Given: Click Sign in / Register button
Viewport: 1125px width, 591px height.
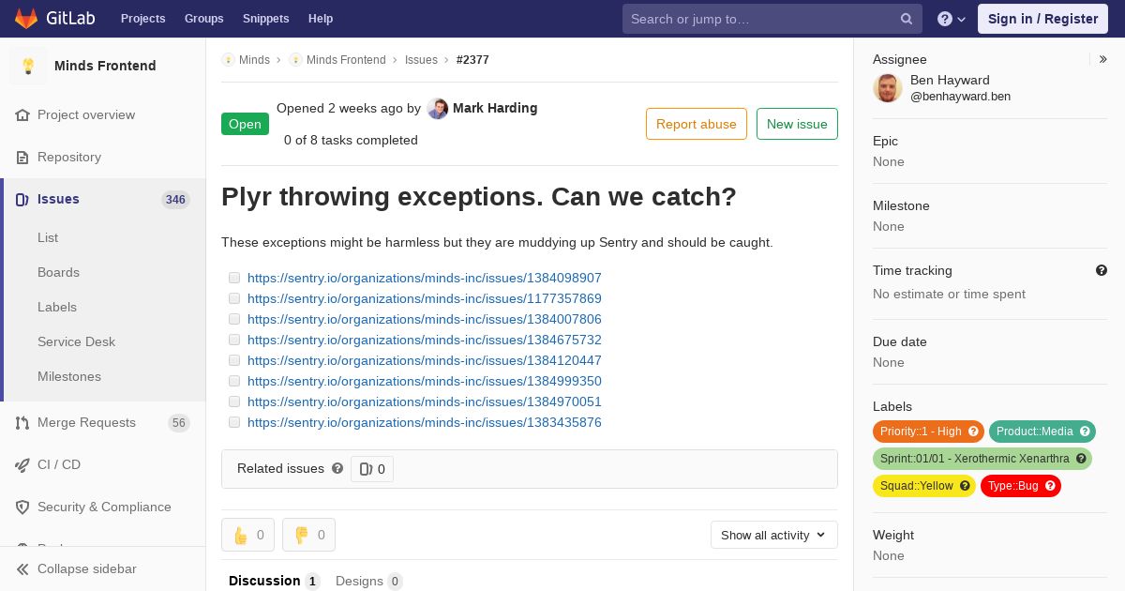Looking at the screenshot, I should (1042, 19).
